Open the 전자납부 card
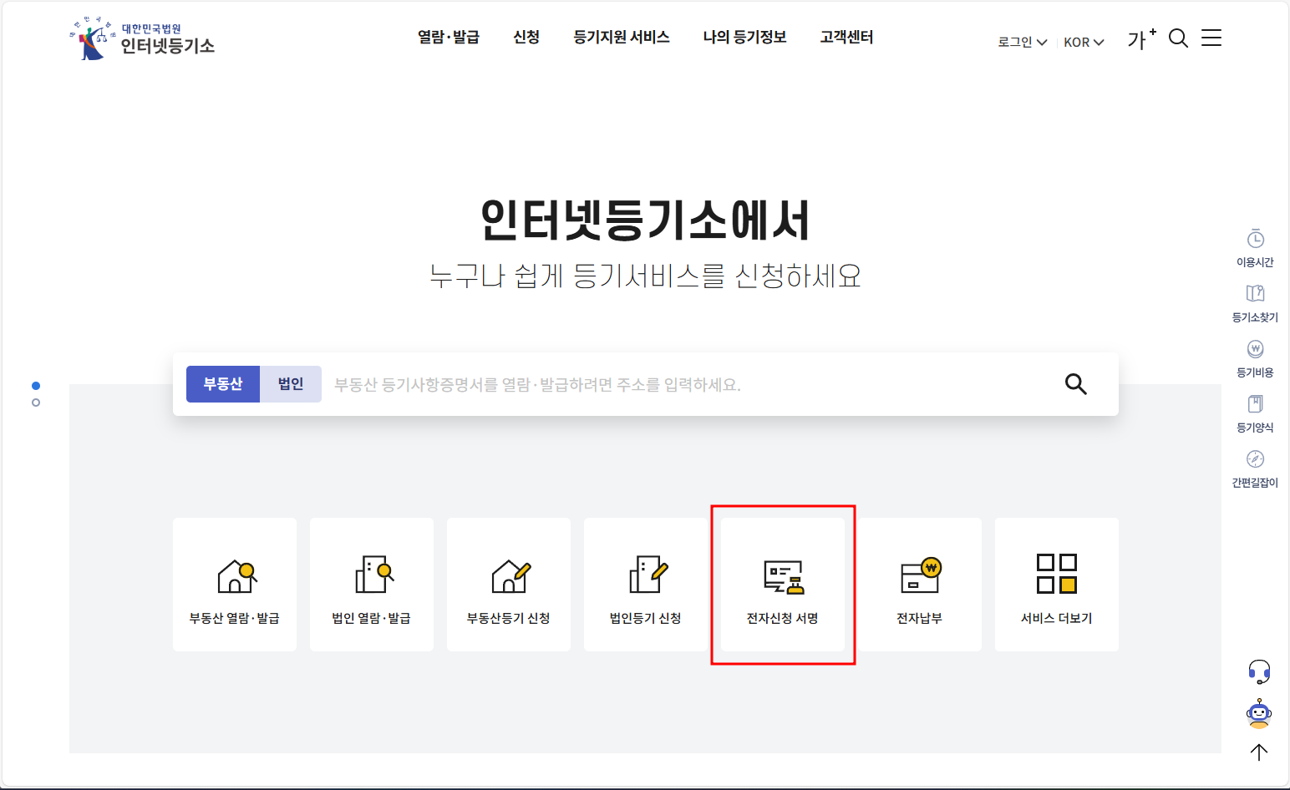Image resolution: width=1290 pixels, height=790 pixels. 920,585
